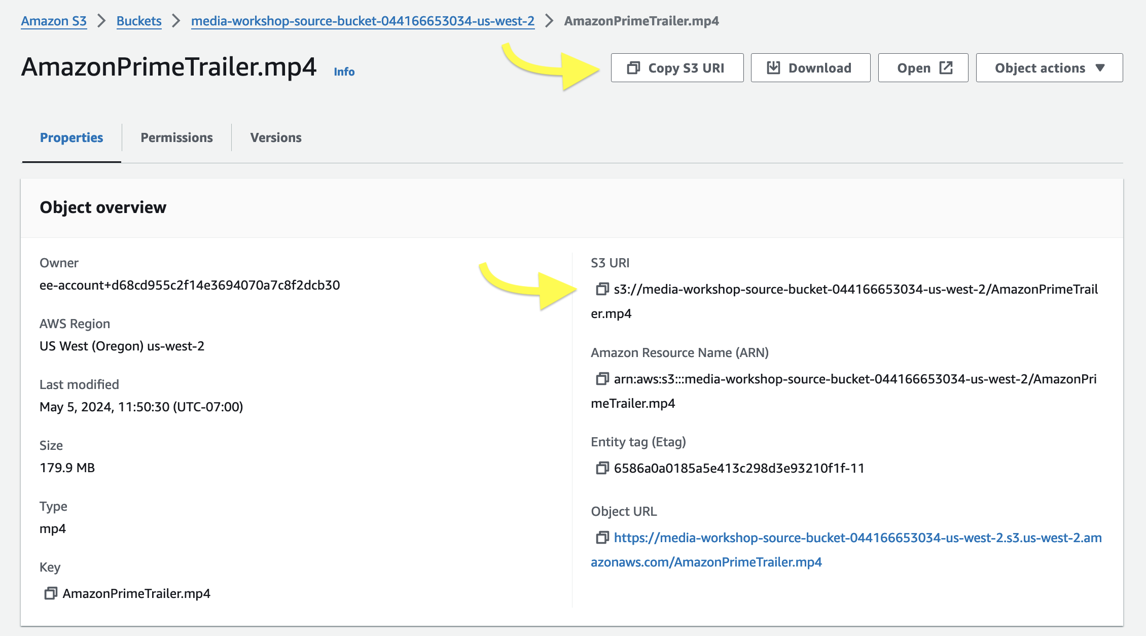This screenshot has height=636, width=1146.
Task: Open the object in a new tab
Action: point(923,68)
